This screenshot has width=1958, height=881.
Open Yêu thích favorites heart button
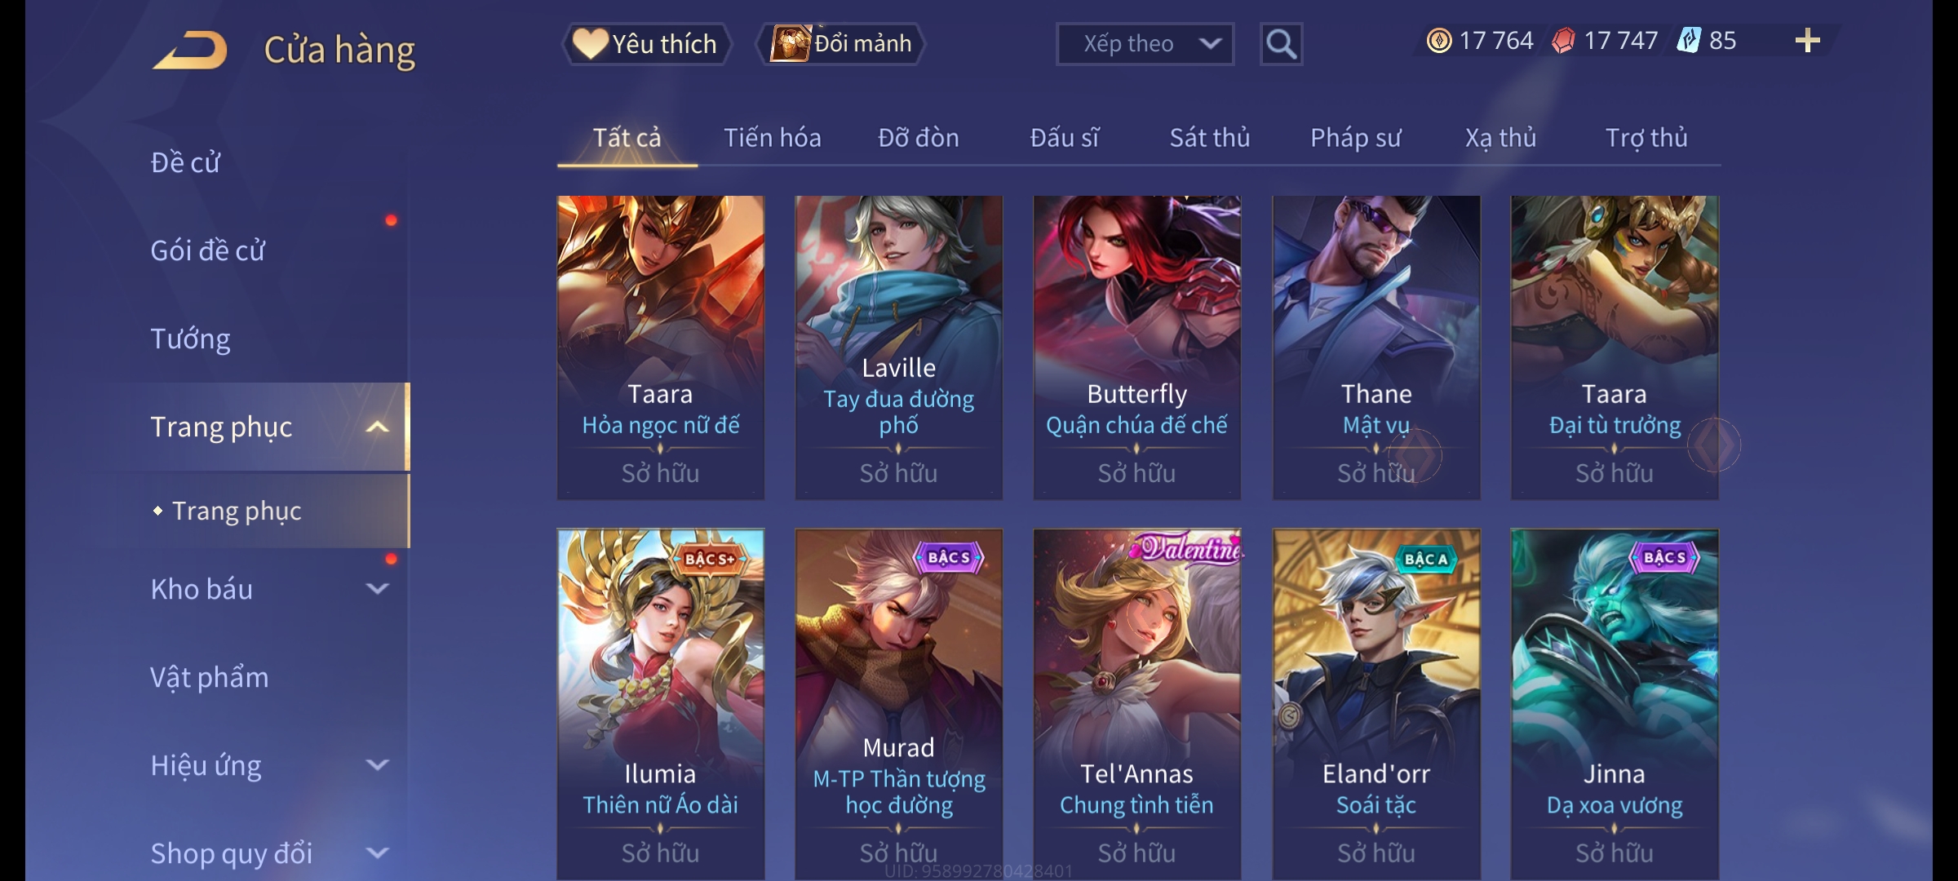click(x=645, y=44)
